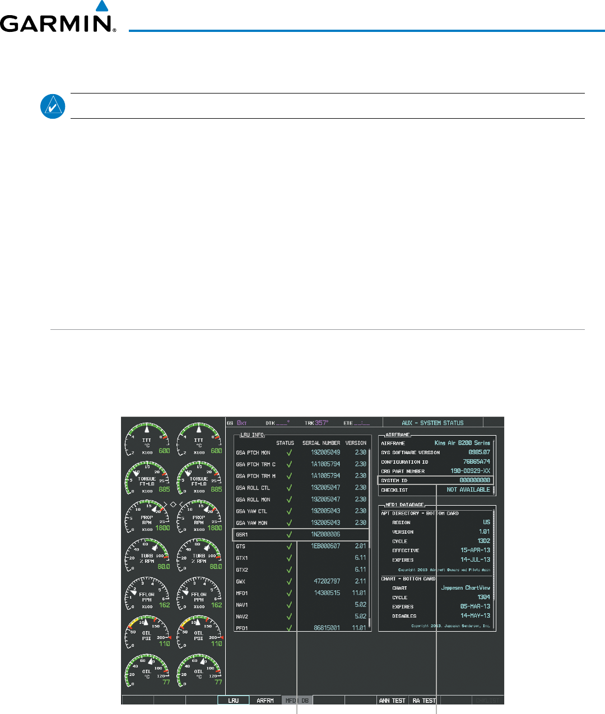Click the left engine ITT gauge
Viewport: 605px width, 714px height.
pos(147,440)
